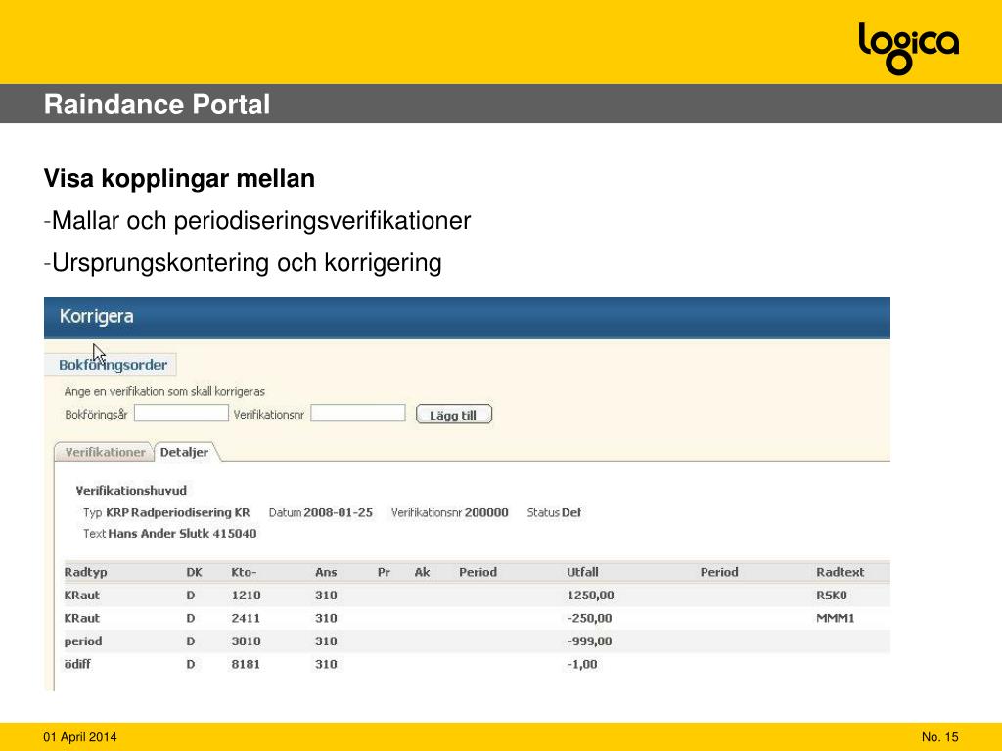Switch to the Verifikationer tab
Screen dimensions: 1002x751
pos(104,452)
